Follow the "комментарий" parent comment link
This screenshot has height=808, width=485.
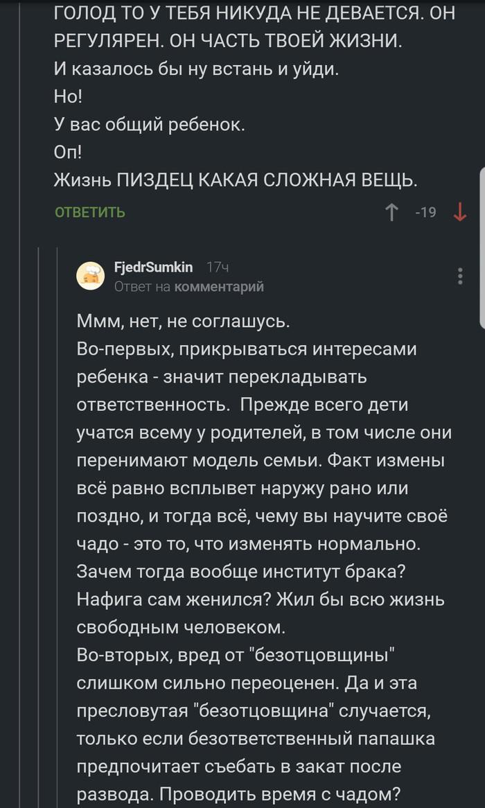pyautogui.click(x=219, y=286)
